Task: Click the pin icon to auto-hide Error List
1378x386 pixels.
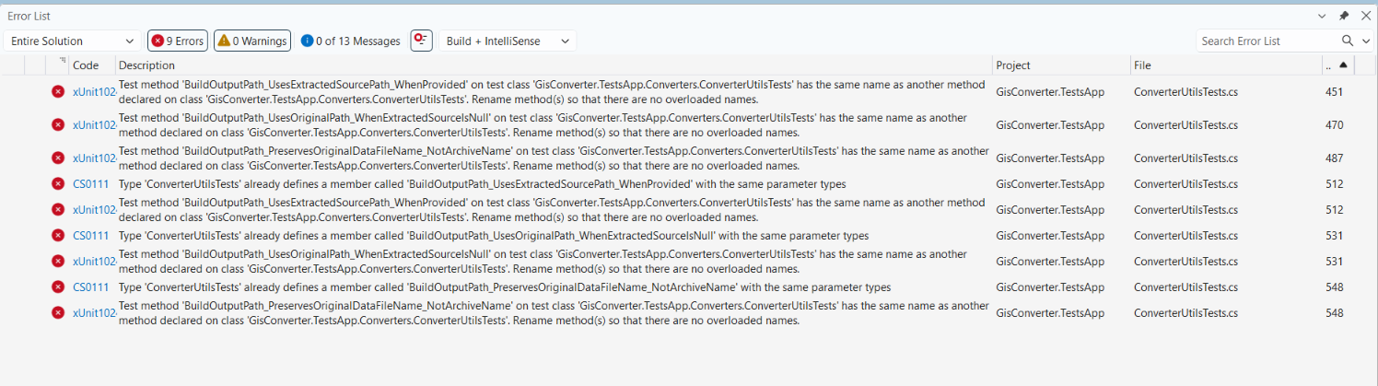Action: click(1343, 16)
